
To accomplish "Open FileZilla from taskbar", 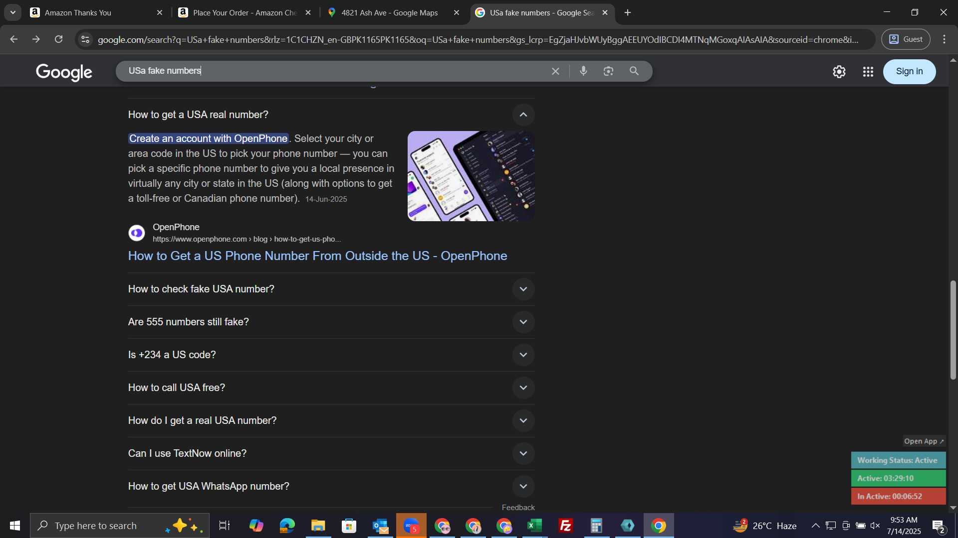I will tap(566, 526).
